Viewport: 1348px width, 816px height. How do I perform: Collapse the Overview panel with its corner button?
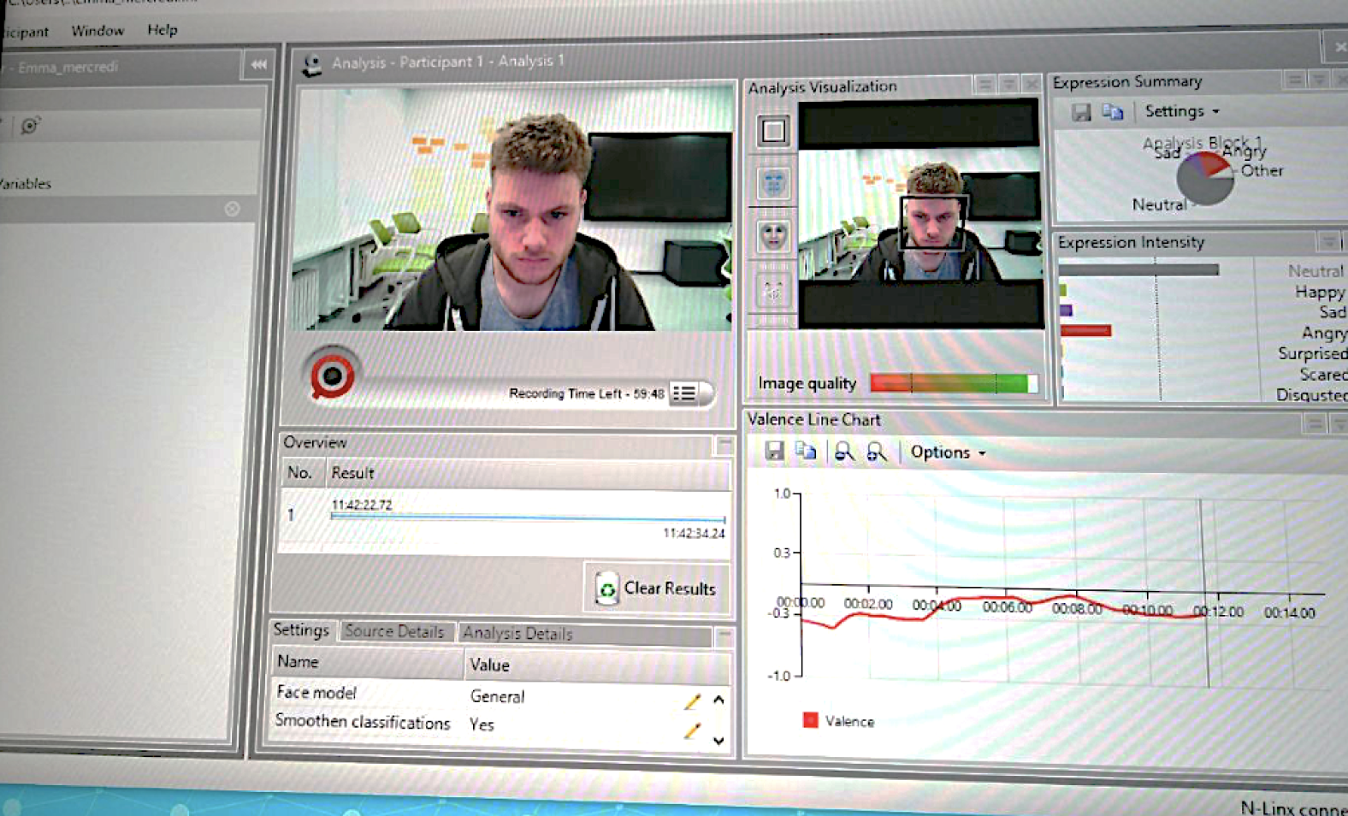(x=724, y=445)
